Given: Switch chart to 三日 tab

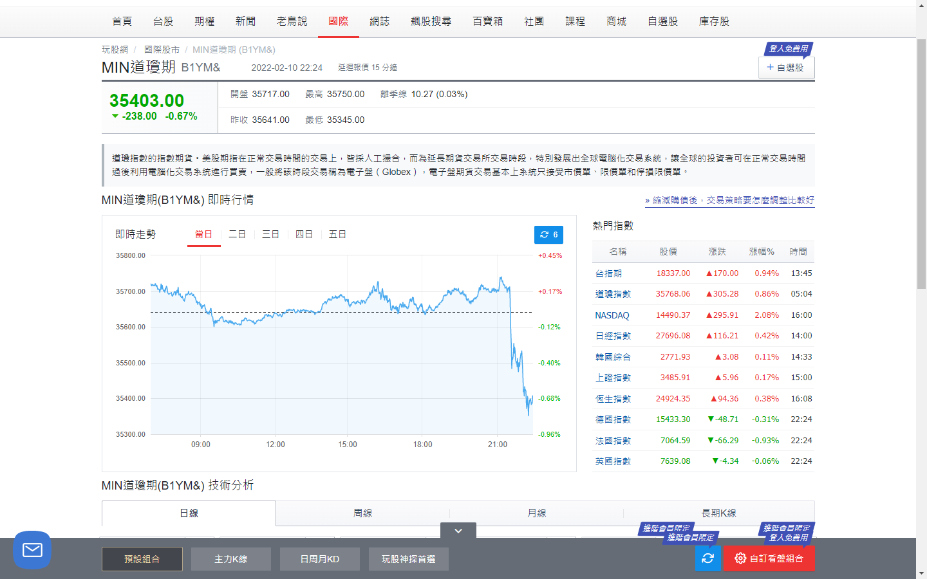Looking at the screenshot, I should coord(271,234).
